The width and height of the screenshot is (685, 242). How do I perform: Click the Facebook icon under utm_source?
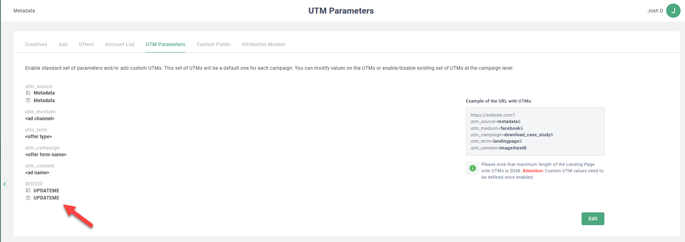coord(28,93)
